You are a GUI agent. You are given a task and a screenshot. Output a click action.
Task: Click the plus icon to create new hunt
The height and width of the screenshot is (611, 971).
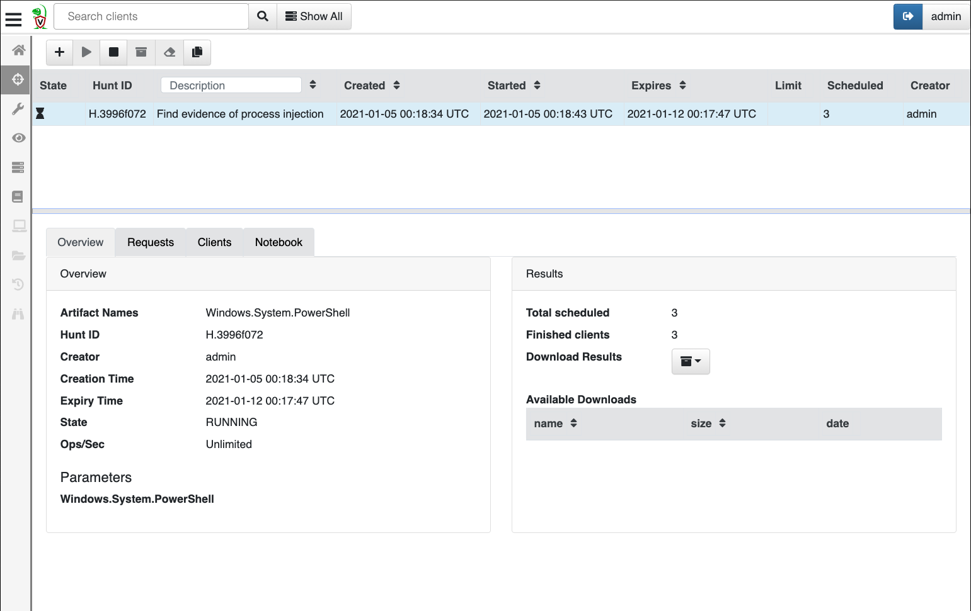(x=60, y=52)
